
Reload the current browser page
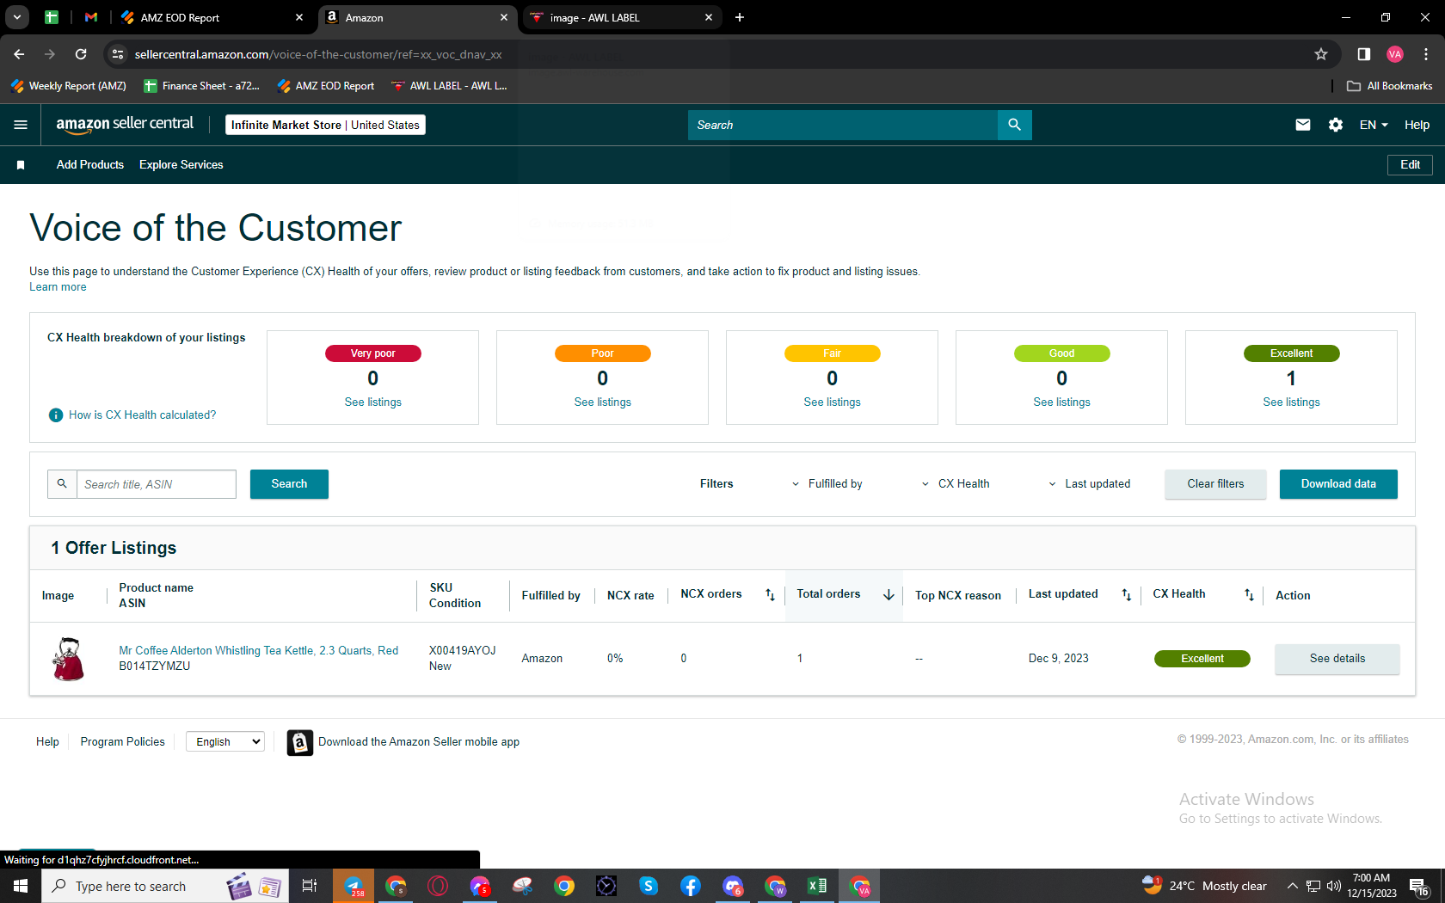[x=81, y=54]
